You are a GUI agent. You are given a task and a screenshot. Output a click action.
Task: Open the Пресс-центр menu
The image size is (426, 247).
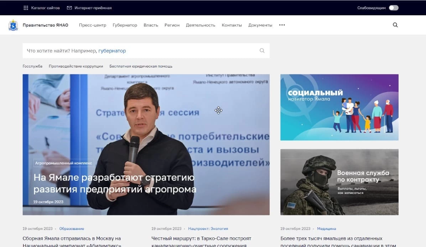point(93,25)
